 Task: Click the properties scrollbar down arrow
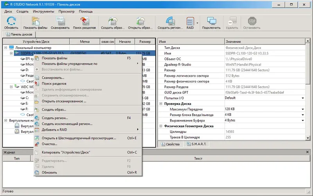(308, 138)
